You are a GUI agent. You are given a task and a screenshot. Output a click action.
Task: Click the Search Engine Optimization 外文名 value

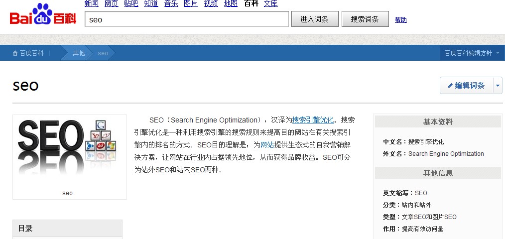pyautogui.click(x=446, y=154)
